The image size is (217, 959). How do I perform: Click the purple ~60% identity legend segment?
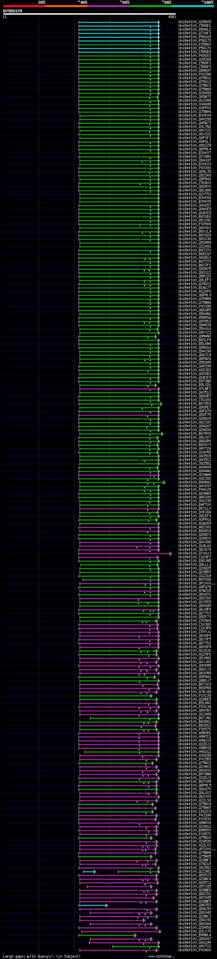109,6
